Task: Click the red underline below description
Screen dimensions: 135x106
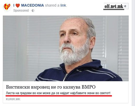Action: (x=59, y=96)
